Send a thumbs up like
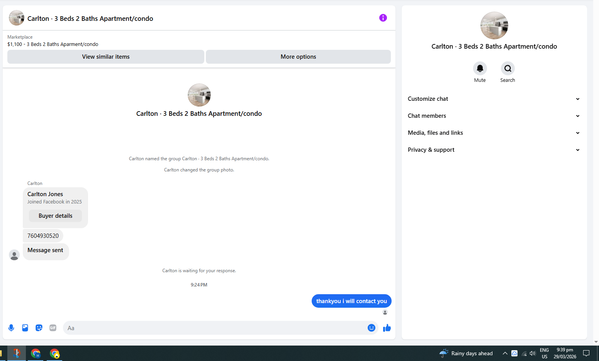This screenshot has height=361, width=599. point(387,328)
